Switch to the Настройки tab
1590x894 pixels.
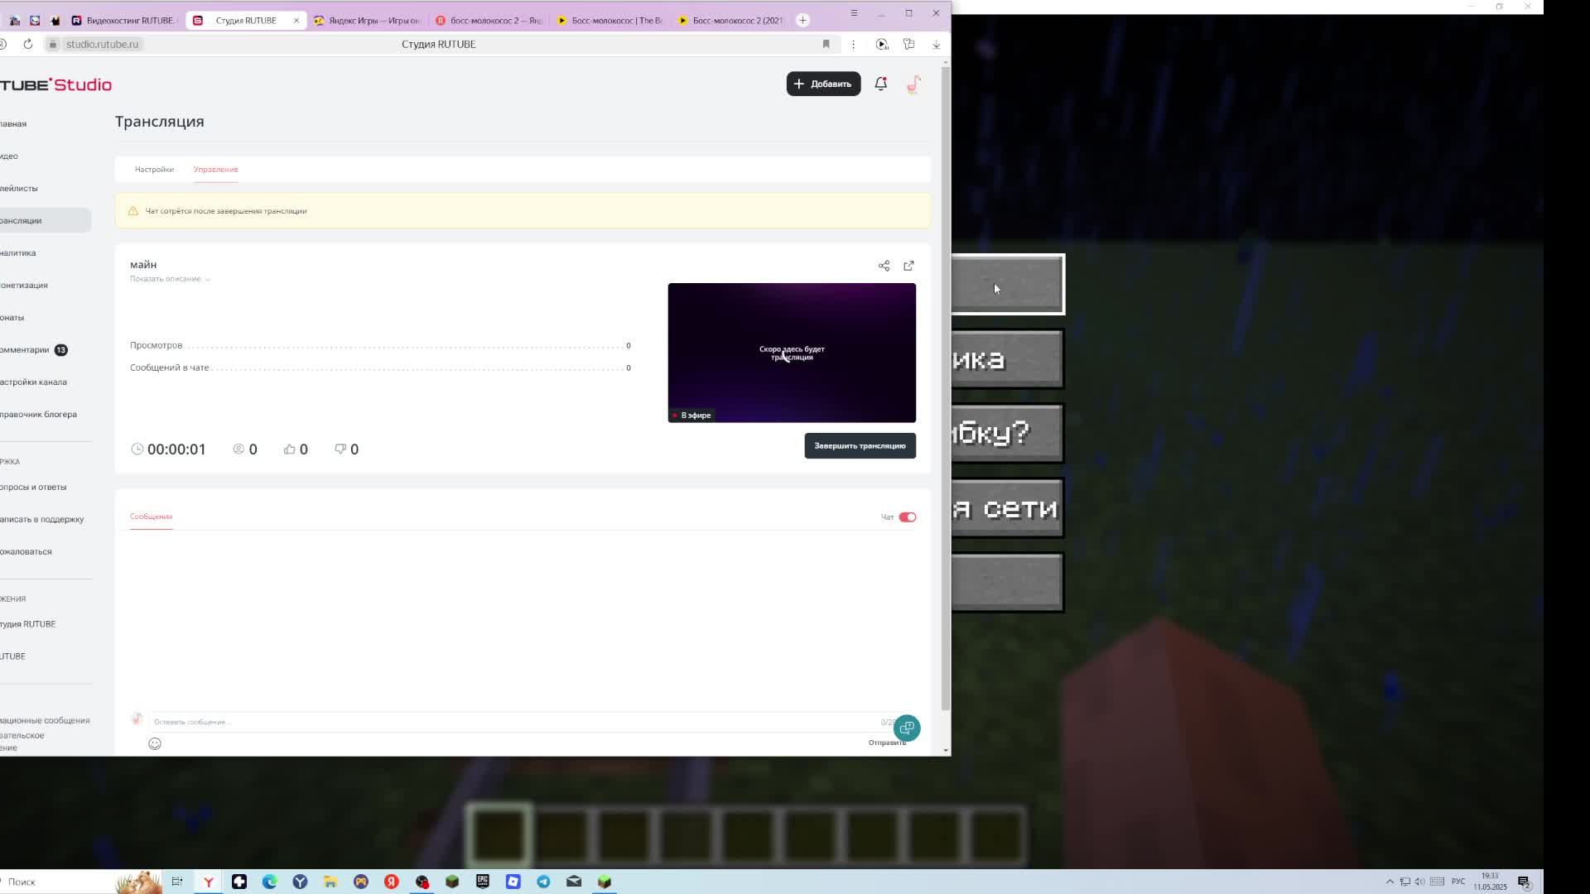pyautogui.click(x=154, y=170)
